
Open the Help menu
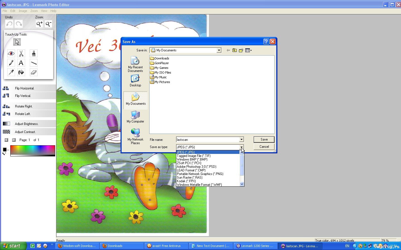[x=53, y=11]
